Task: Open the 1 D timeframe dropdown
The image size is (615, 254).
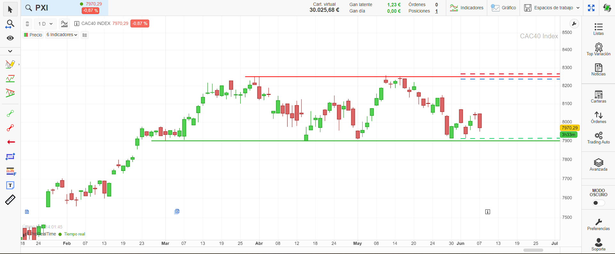Action: point(45,24)
